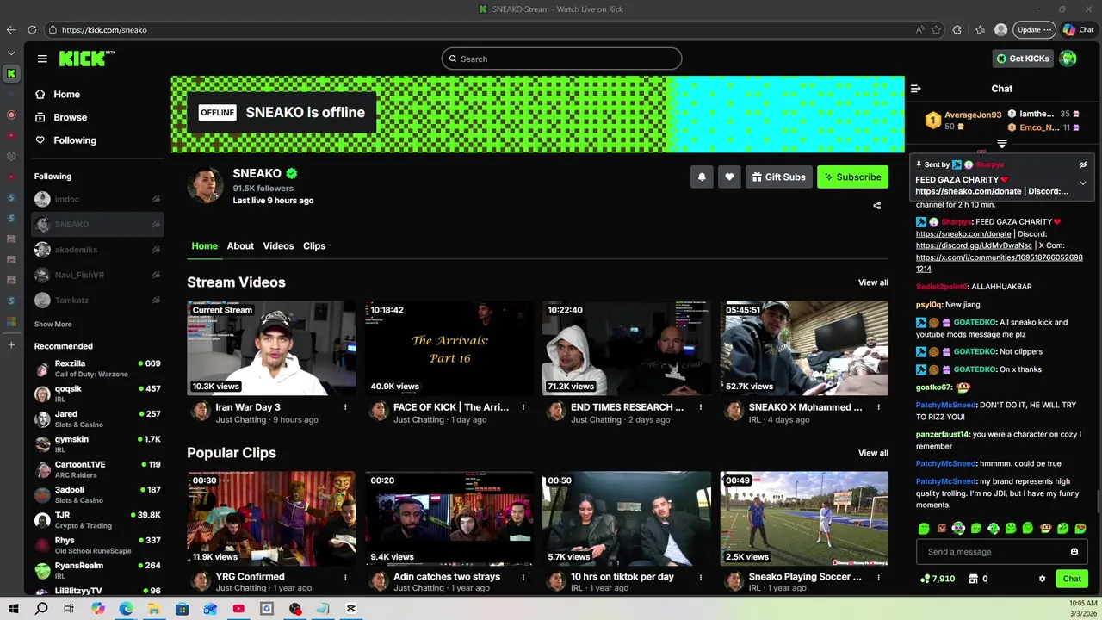
Task: Toggle Navi_FishVR sidebar visibility icon
Action: pos(156,275)
